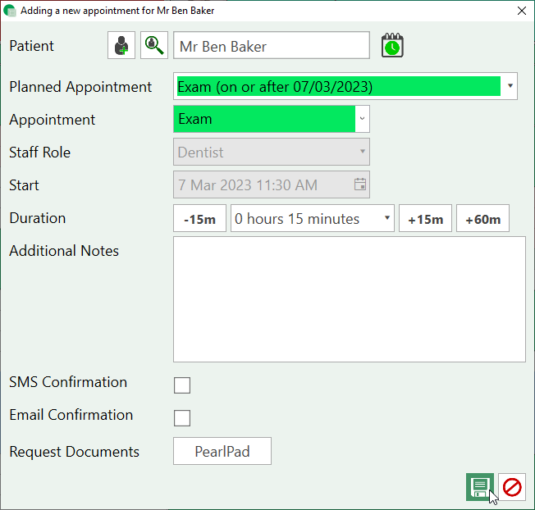
Task: Open the Staff Role dropdown showing Dentist
Action: click(362, 152)
